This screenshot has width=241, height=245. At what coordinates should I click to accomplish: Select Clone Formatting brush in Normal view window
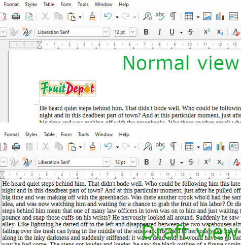[92, 16]
